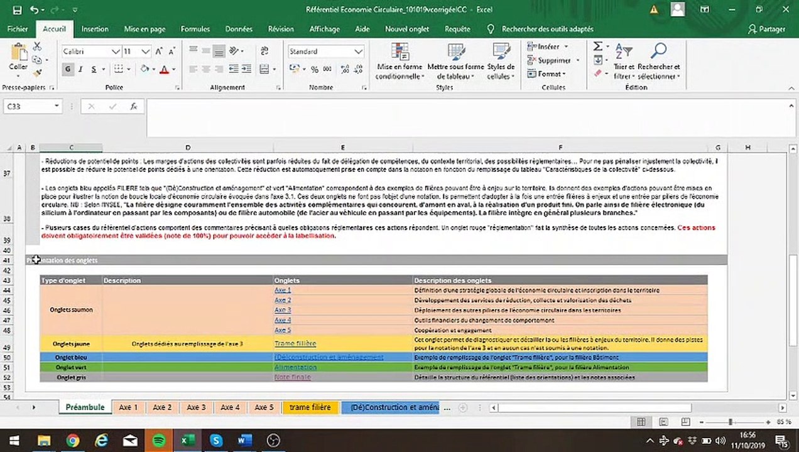Toggle left text alignment
Viewport: 799px width, 452px height.
[193, 69]
